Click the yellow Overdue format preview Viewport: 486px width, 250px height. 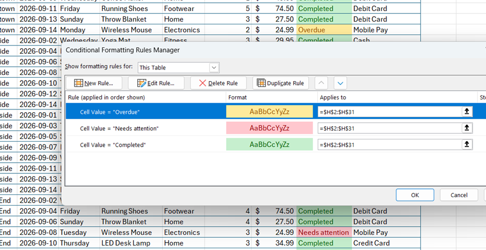[269, 112]
